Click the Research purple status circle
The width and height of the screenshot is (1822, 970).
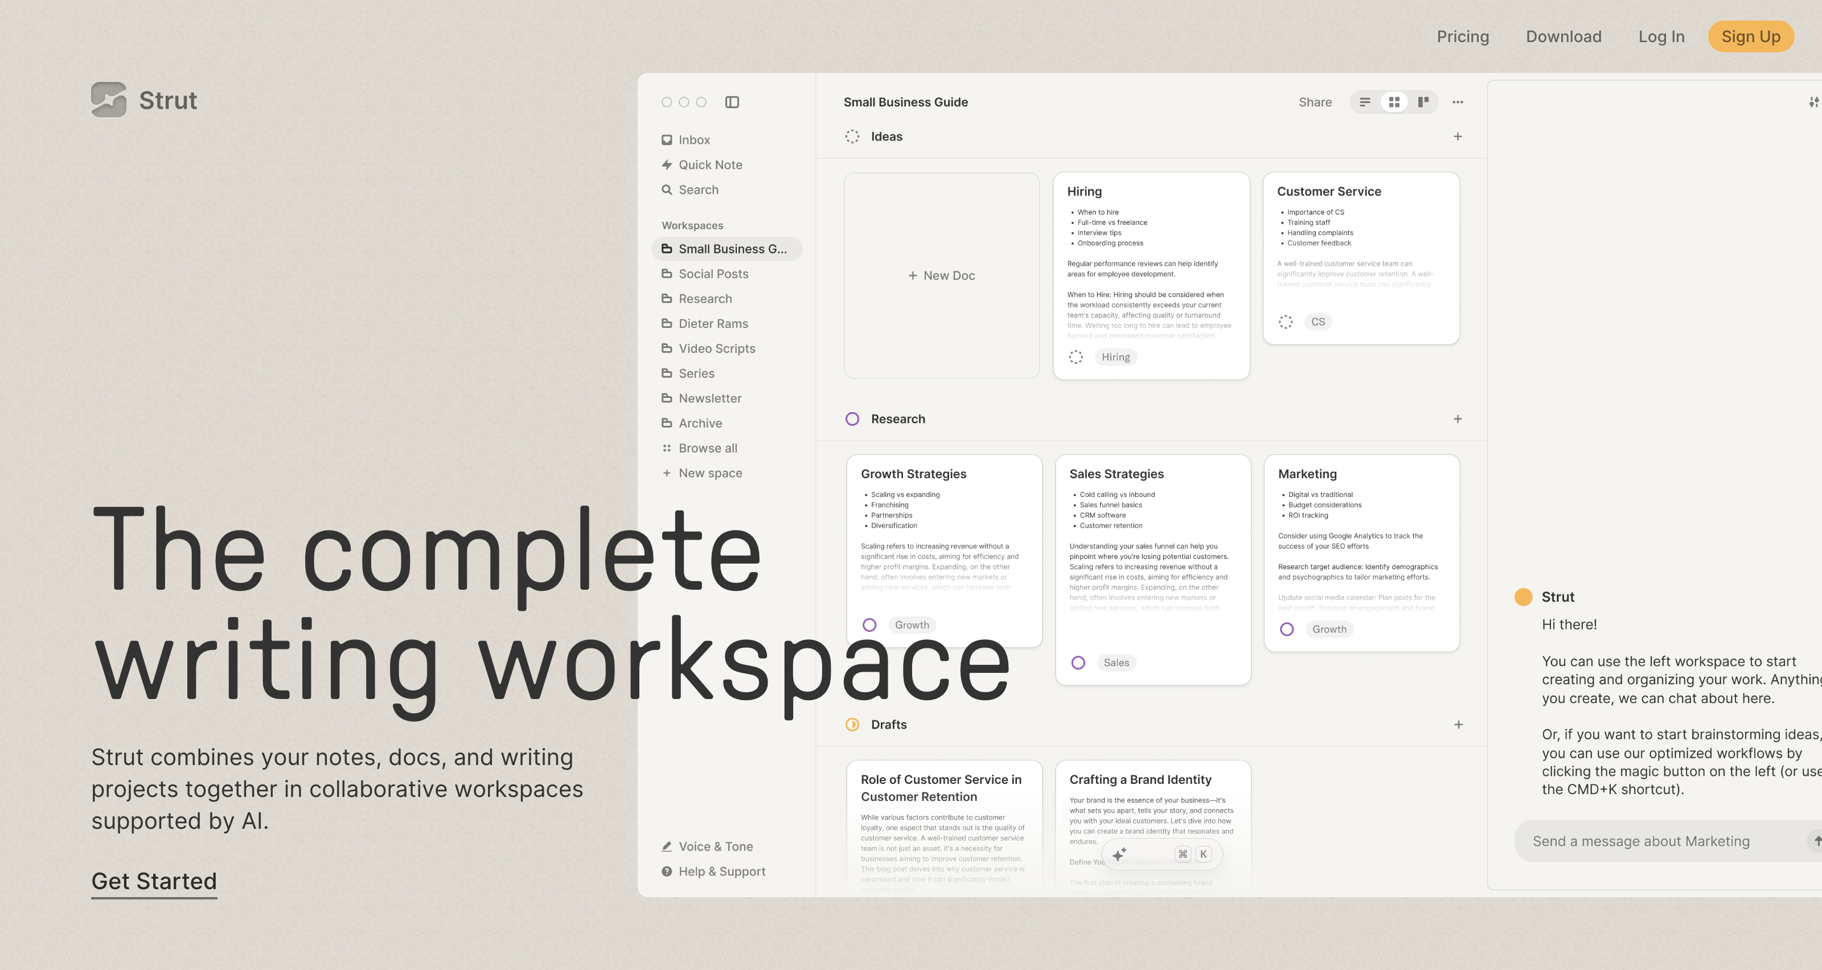pyautogui.click(x=852, y=419)
